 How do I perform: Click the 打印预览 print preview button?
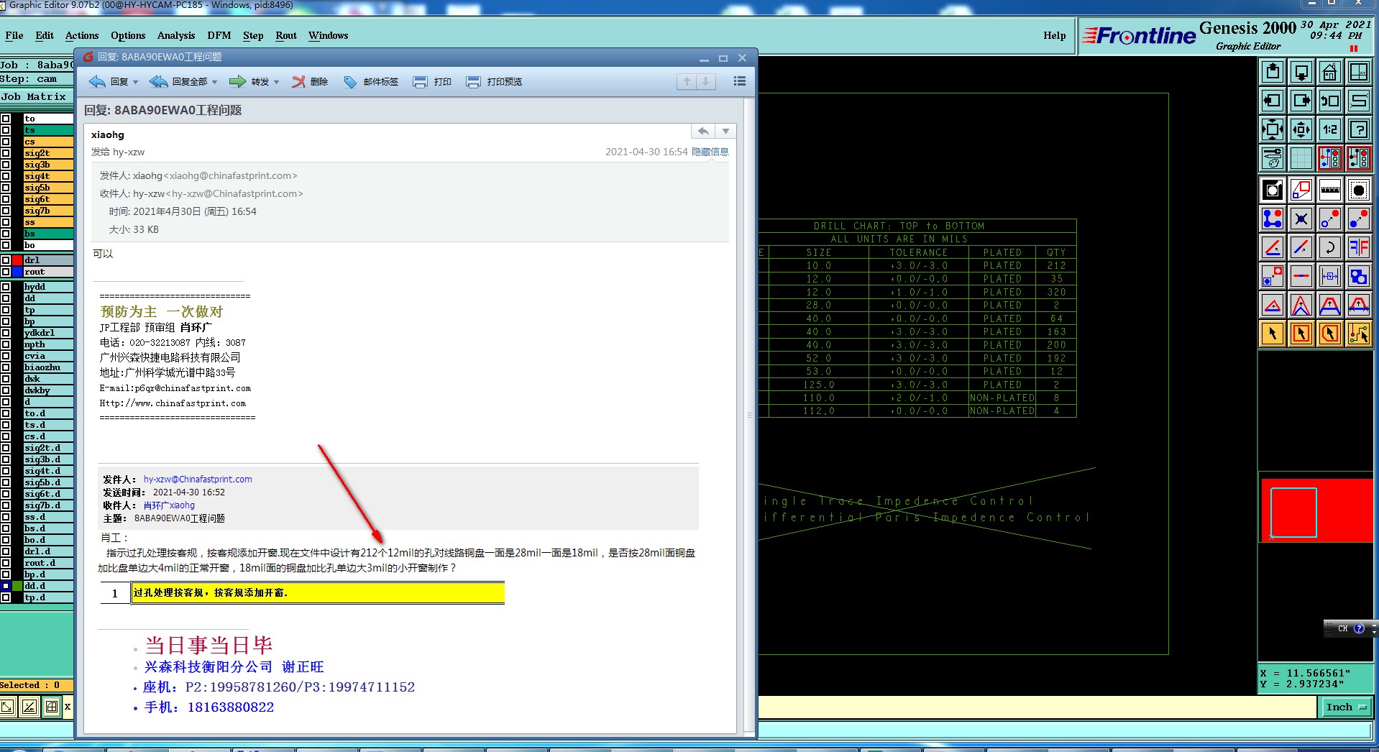494,82
